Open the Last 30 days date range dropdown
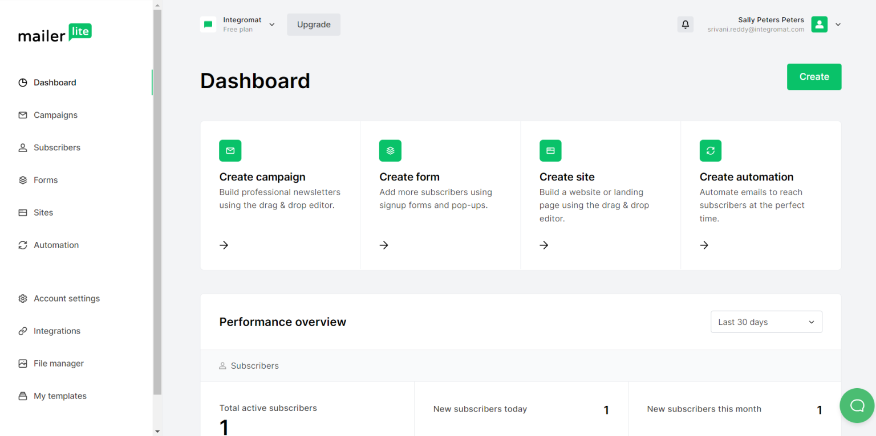Screen dimensions: 876x436 tap(766, 322)
